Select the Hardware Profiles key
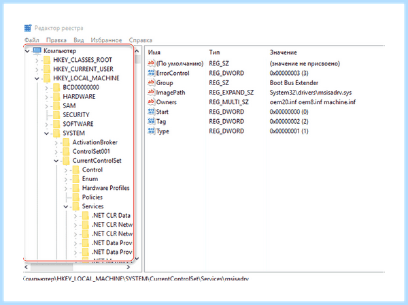Viewport: 408px width, 305px height. click(x=105, y=188)
